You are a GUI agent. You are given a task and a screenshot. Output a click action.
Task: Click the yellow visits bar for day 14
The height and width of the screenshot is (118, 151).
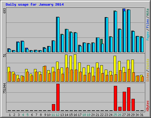(66, 61)
